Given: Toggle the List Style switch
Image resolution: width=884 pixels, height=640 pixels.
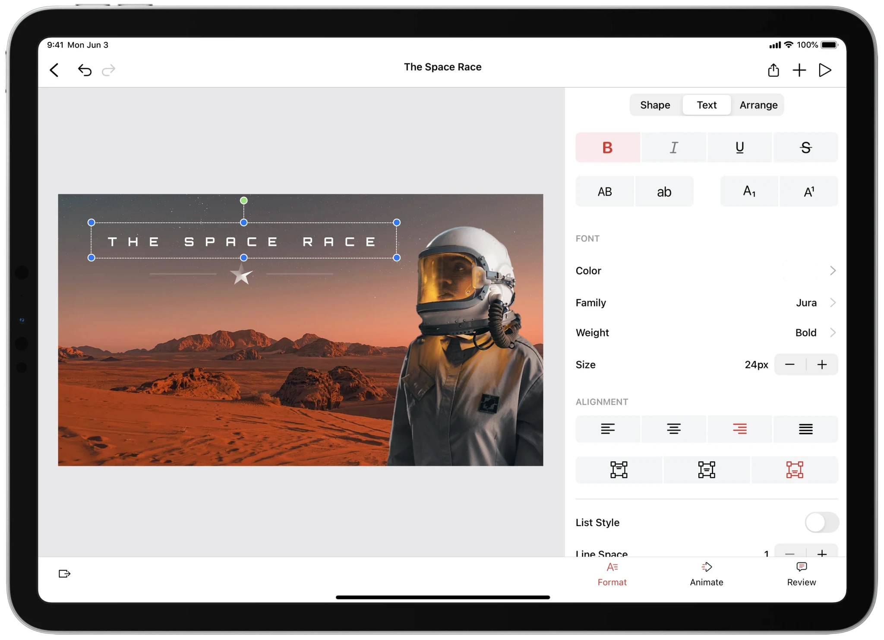Looking at the screenshot, I should pos(821,523).
